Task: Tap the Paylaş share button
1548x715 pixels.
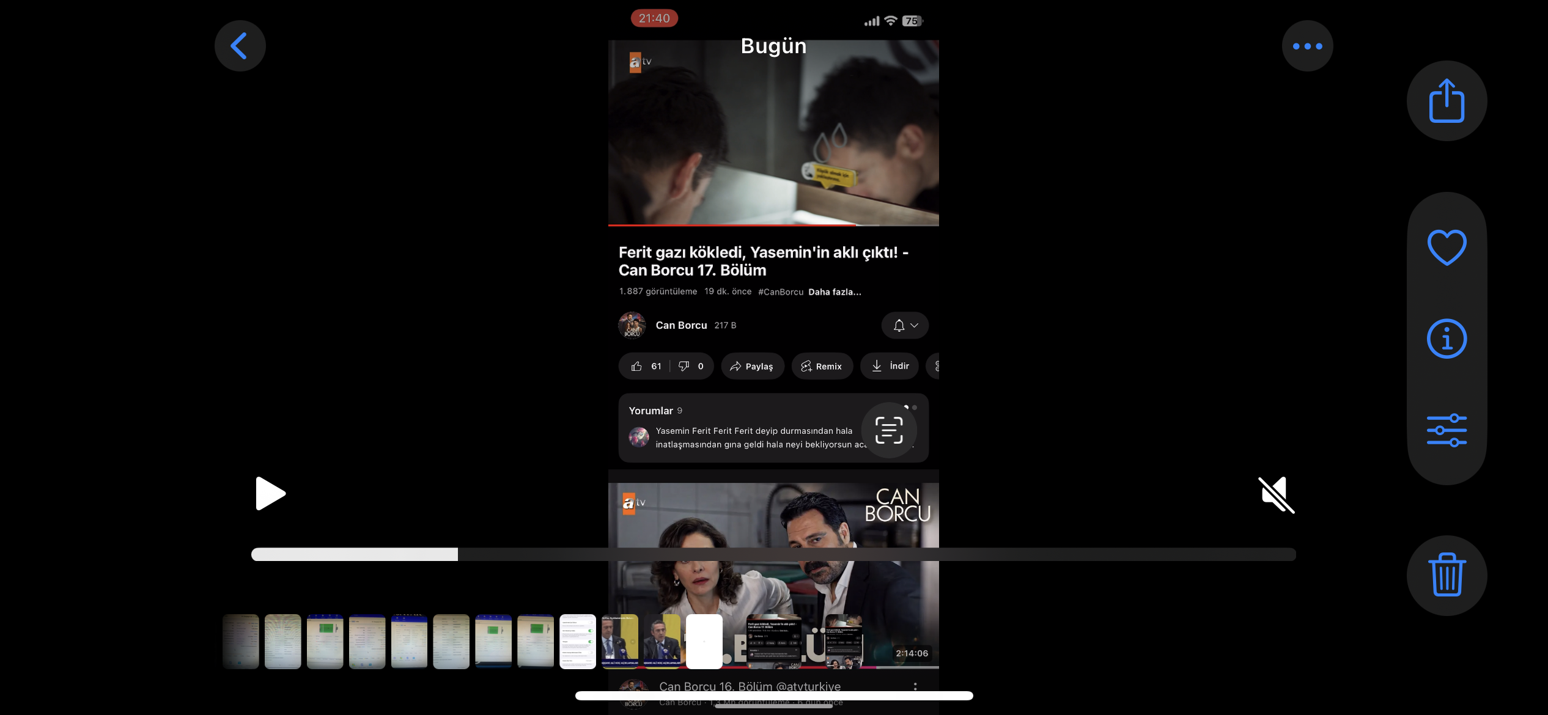Action: 752,366
